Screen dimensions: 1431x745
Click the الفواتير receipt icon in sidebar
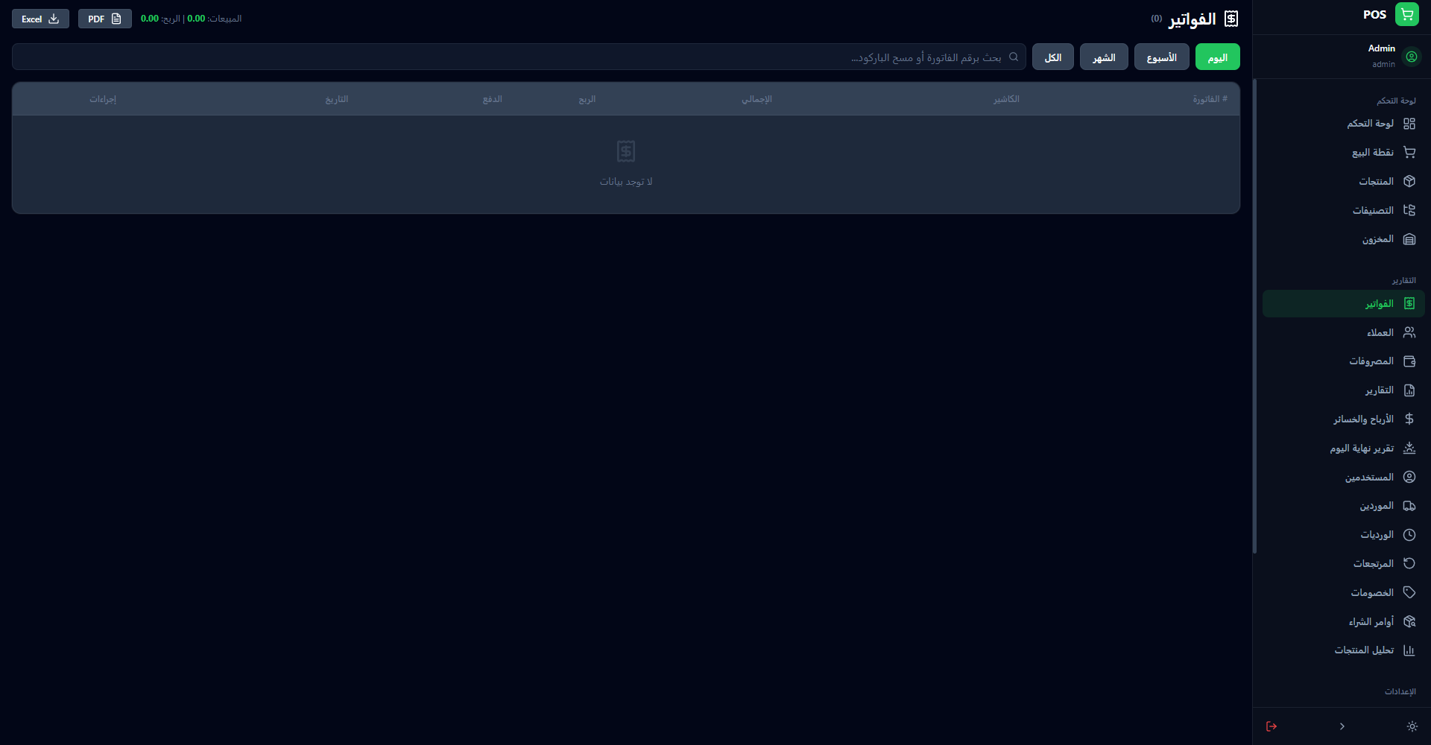tap(1409, 303)
